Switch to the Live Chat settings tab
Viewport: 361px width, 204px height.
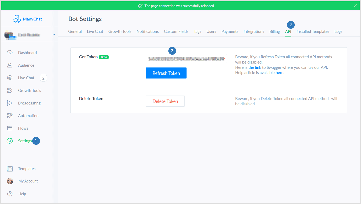point(95,31)
